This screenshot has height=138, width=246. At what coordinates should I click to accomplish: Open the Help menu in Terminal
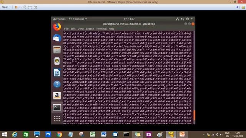pos(111,29)
